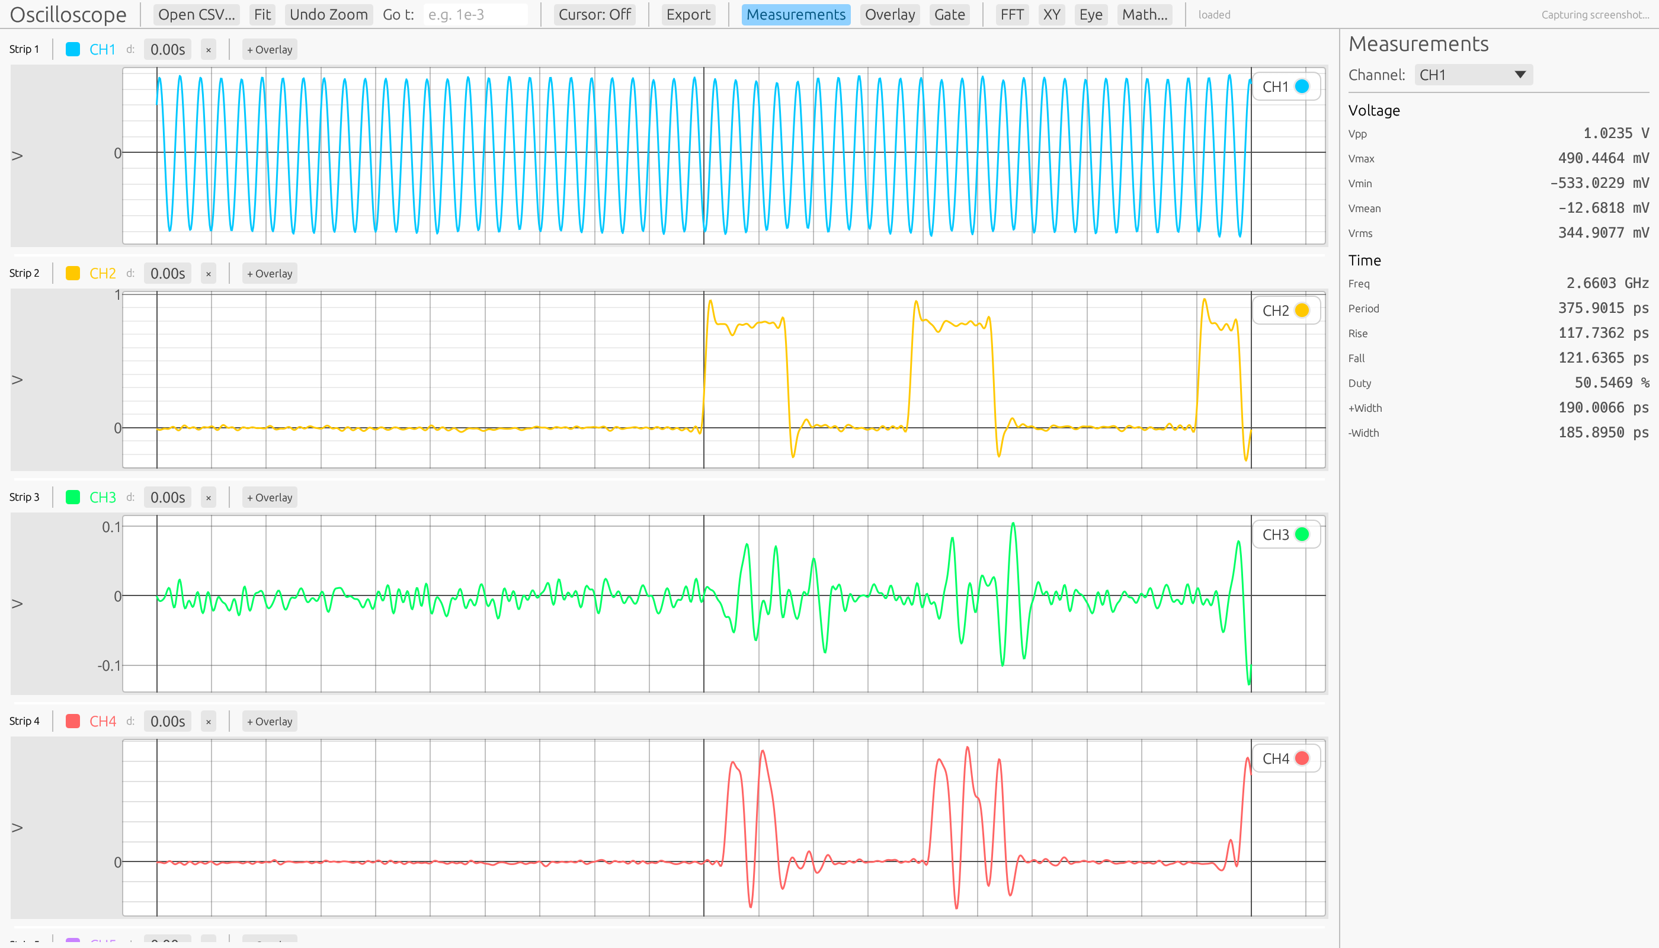The image size is (1659, 948).
Task: Click the Open CSV... button
Action: click(x=196, y=14)
